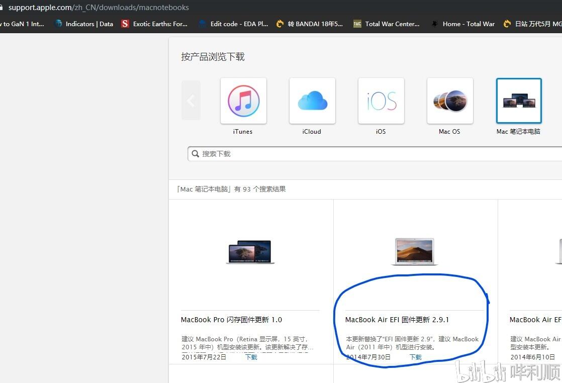Open the Total War Center bookmark
Screen dimensions: 562x383
[387, 24]
